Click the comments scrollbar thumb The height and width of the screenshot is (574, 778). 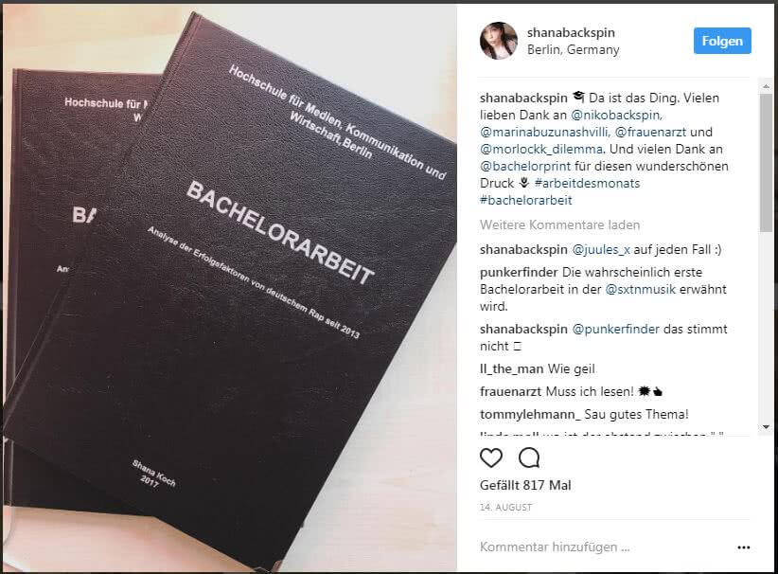point(766,162)
